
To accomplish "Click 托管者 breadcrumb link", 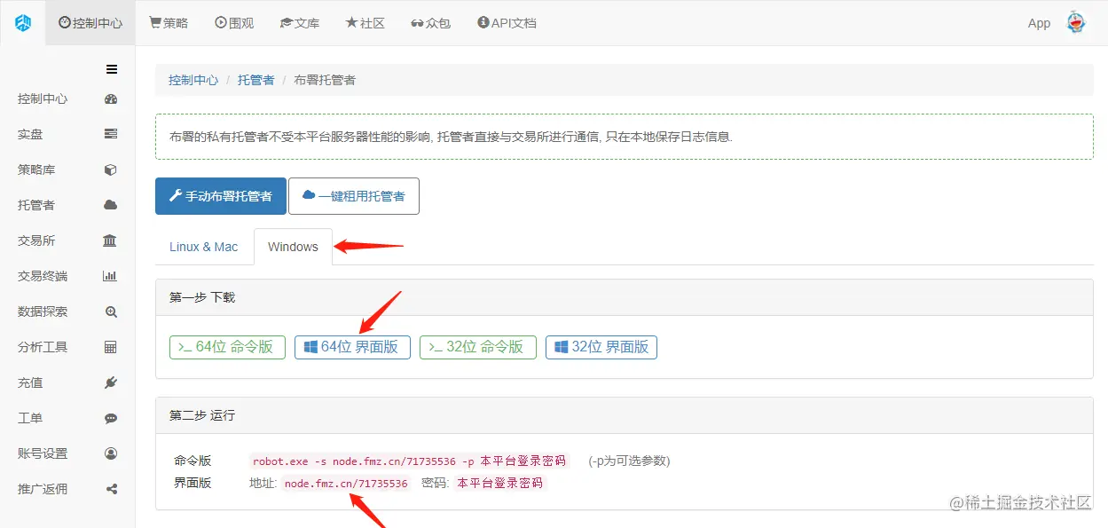I will [255, 80].
